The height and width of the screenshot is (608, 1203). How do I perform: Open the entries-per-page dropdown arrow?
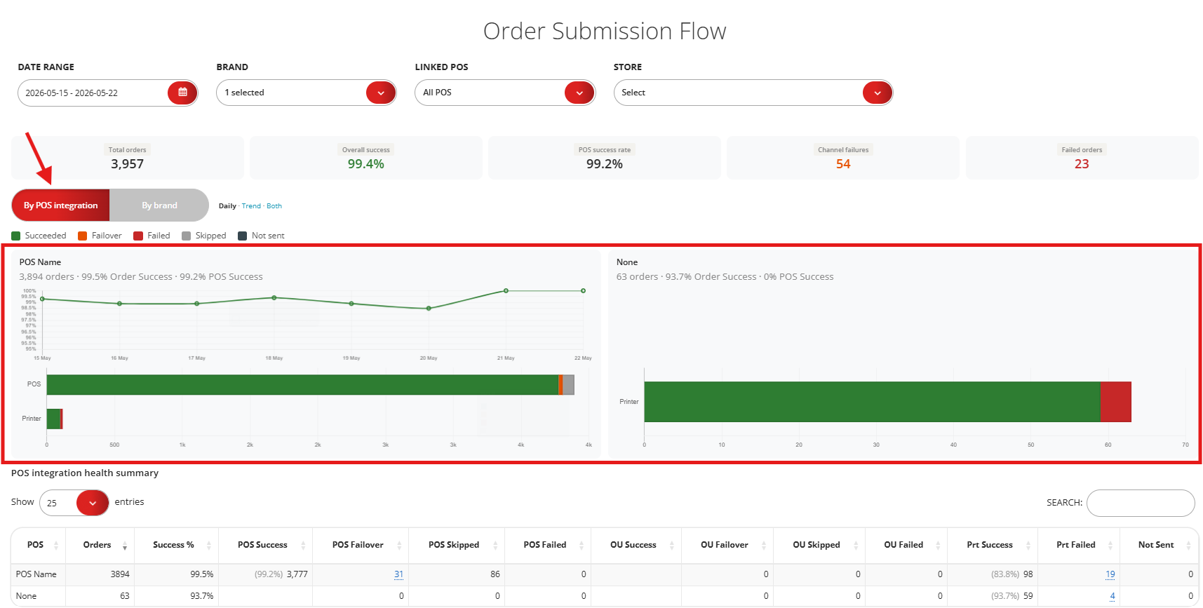pos(93,503)
